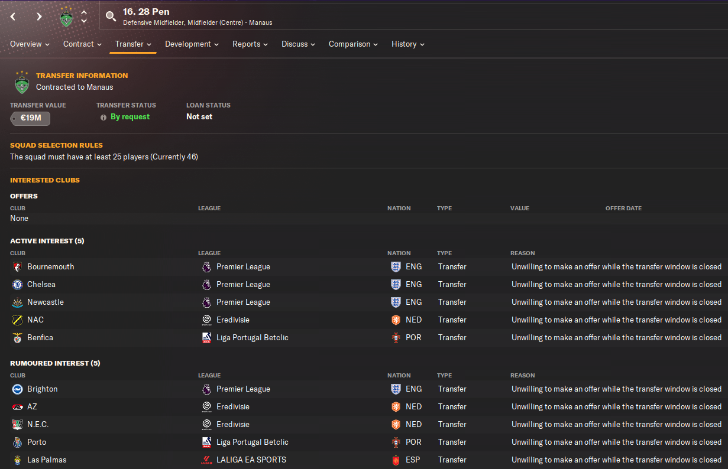Click Eredivisie text in AZ row
The height and width of the screenshot is (469, 728).
[233, 407]
